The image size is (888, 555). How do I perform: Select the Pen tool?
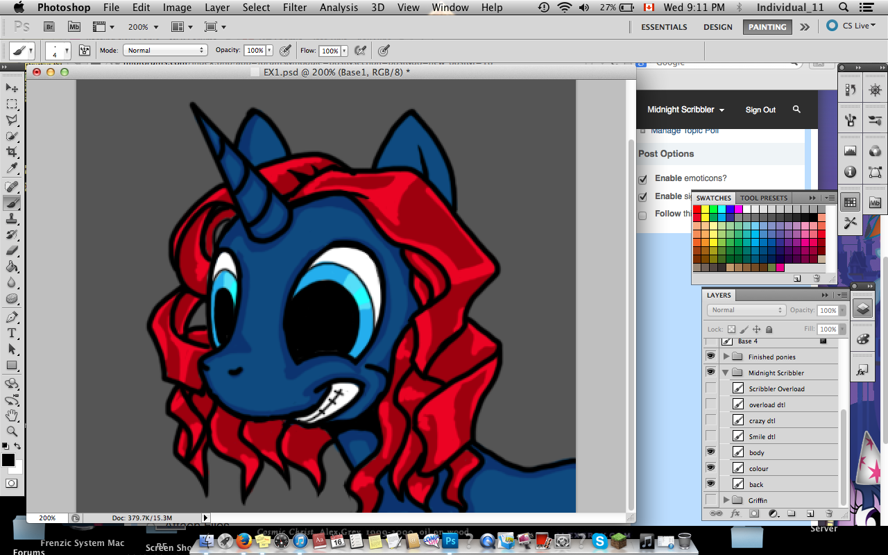point(12,317)
